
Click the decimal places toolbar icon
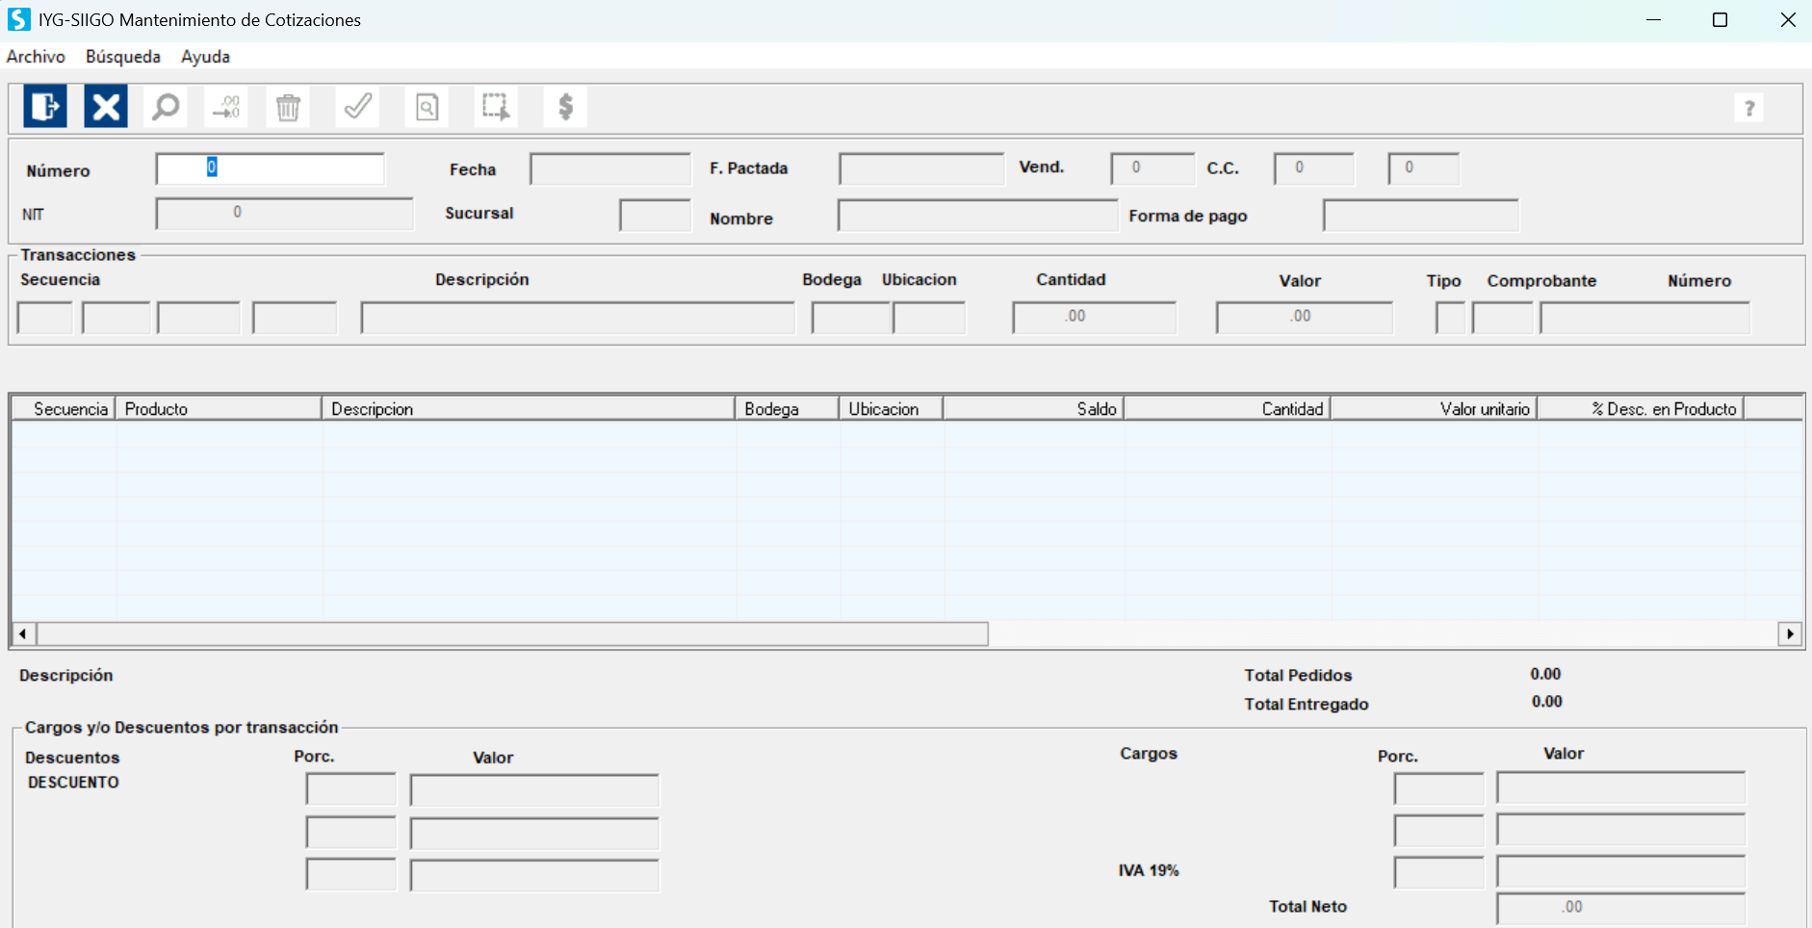[x=226, y=106]
